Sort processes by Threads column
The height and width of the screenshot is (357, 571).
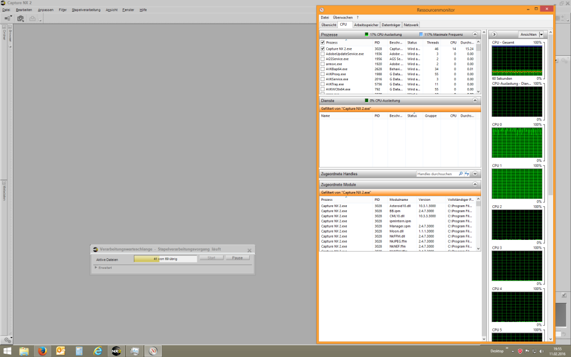[x=433, y=42]
